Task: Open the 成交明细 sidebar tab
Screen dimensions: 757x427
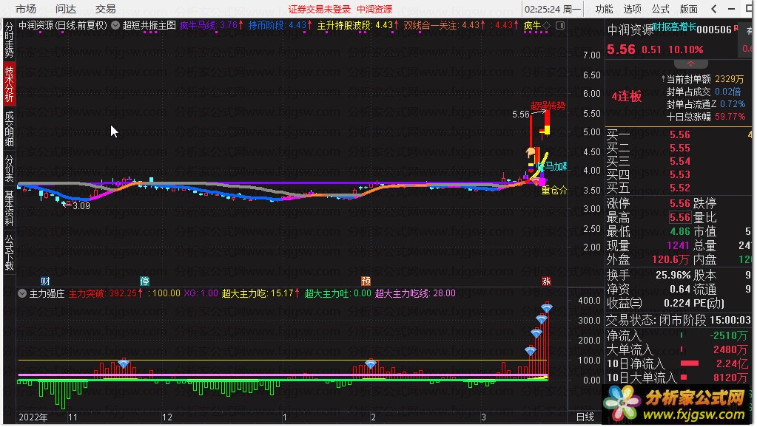Action: [x=9, y=129]
